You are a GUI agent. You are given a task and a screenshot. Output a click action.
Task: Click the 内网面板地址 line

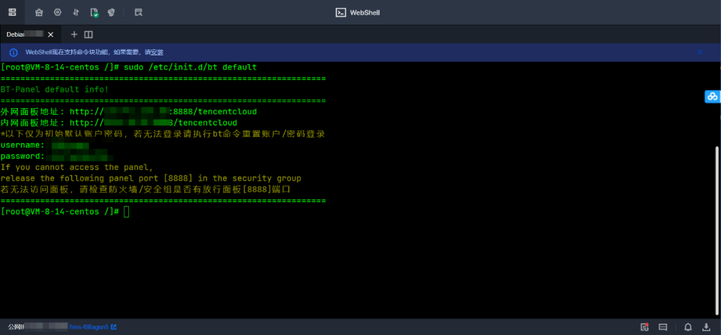(x=119, y=123)
